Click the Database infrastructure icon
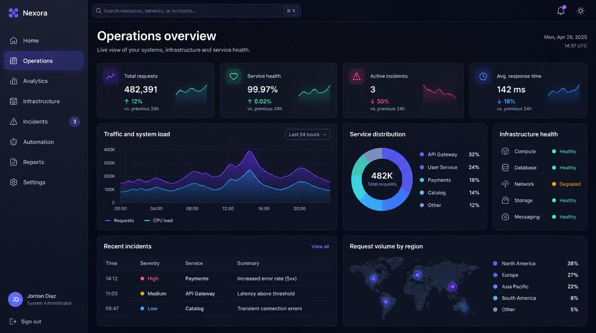This screenshot has height=333, width=596. pyautogui.click(x=505, y=168)
